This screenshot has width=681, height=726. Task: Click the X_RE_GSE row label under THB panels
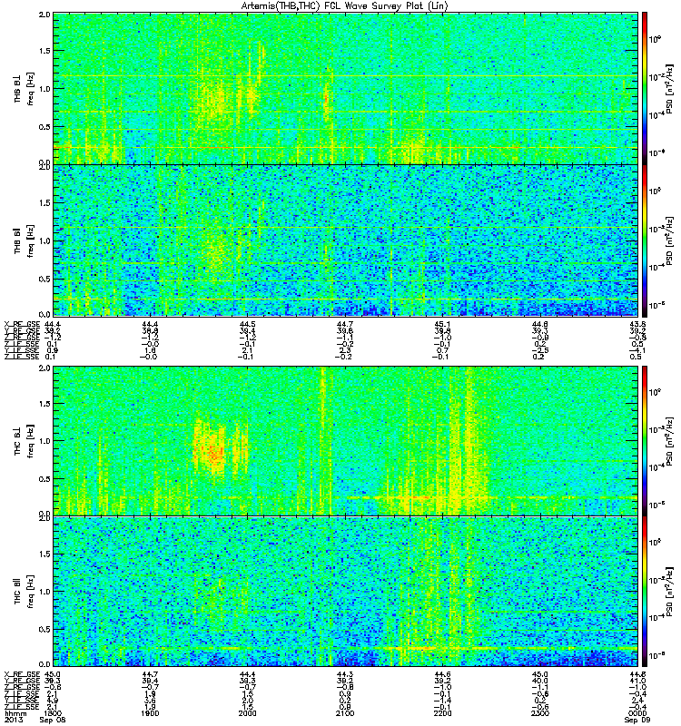coord(22,325)
